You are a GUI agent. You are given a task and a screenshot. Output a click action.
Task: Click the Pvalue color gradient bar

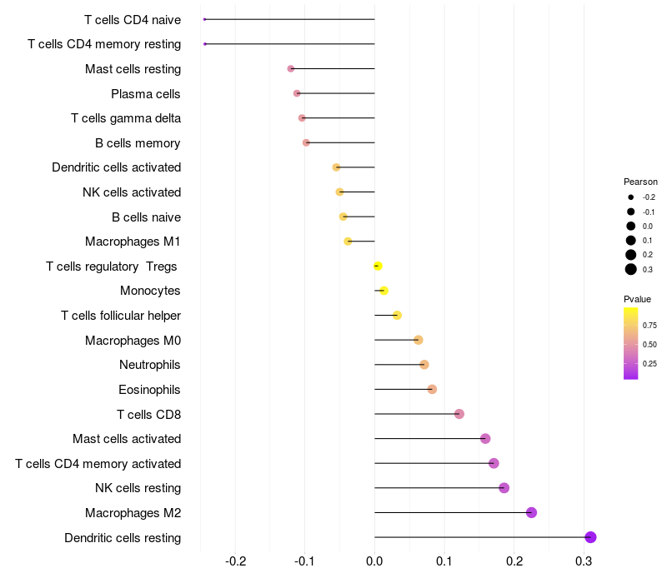(630, 343)
